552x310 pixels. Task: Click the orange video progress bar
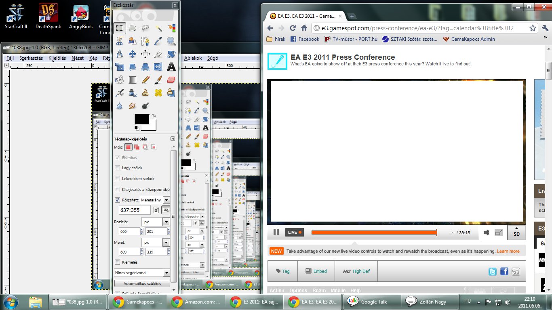(x=374, y=232)
